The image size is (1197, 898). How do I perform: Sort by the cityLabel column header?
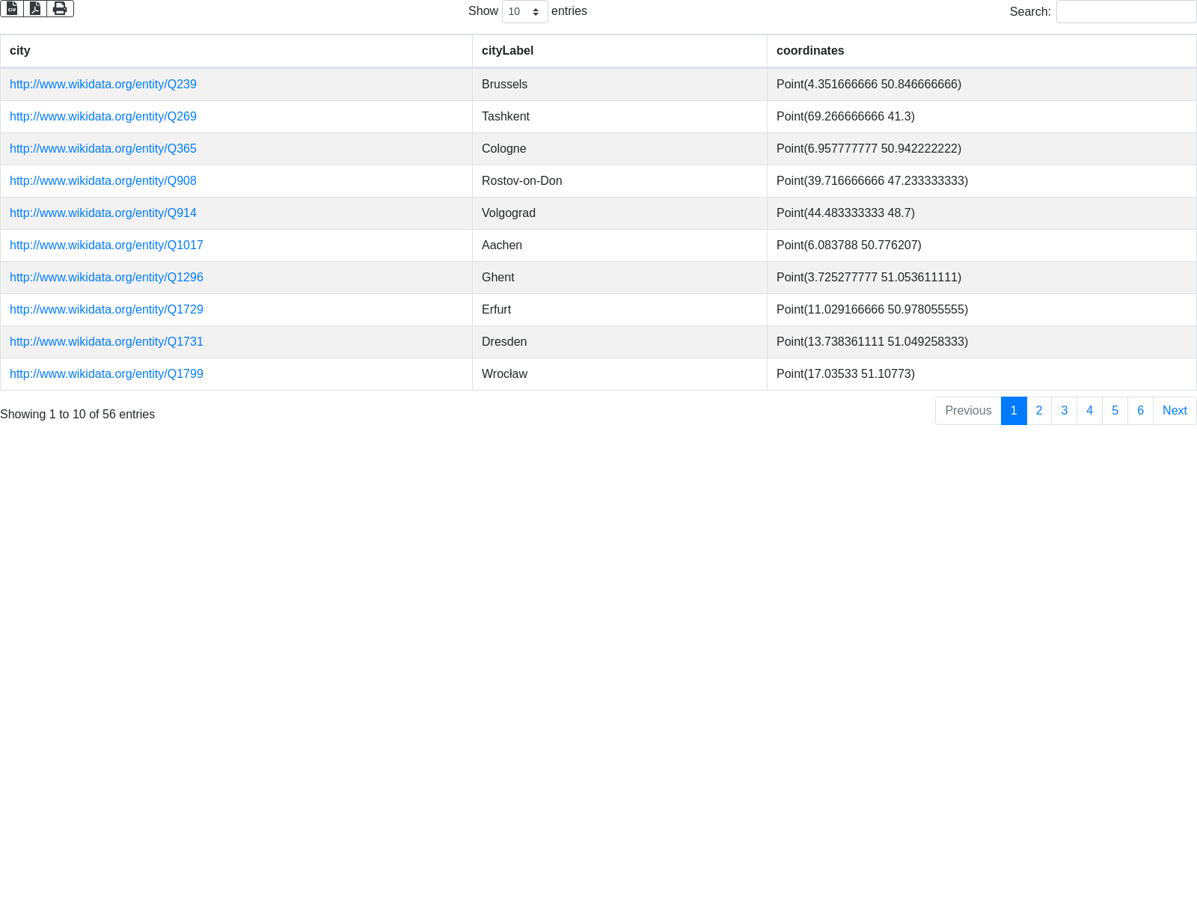507,51
